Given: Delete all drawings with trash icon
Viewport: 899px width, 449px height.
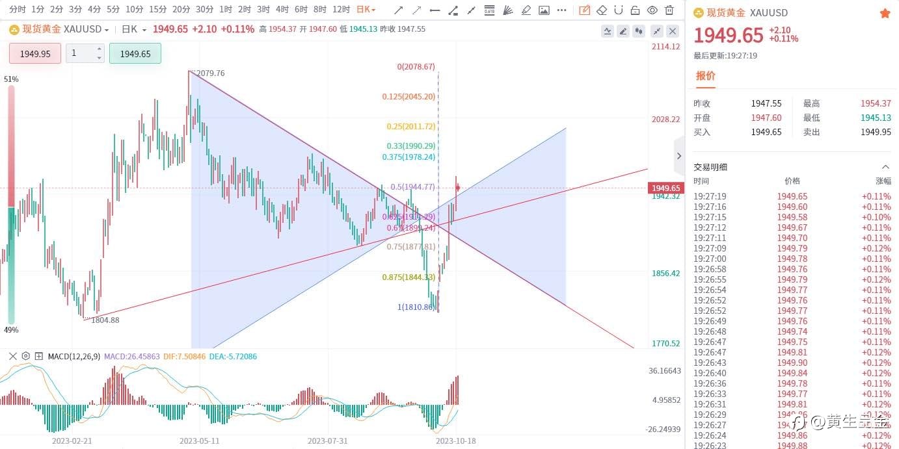Looking at the screenshot, I should tap(669, 10).
